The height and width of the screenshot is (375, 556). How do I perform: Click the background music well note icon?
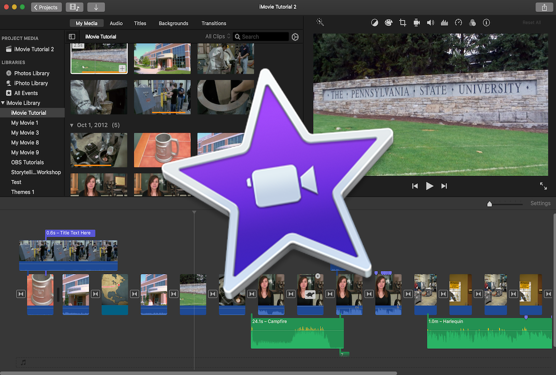[x=23, y=363]
